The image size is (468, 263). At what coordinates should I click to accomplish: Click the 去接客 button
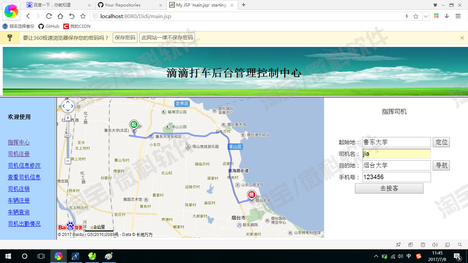389,188
